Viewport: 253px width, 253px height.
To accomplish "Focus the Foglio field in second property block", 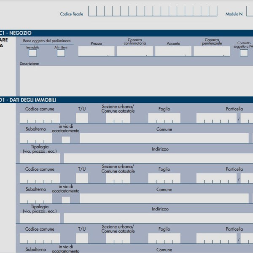I will click(x=164, y=178).
